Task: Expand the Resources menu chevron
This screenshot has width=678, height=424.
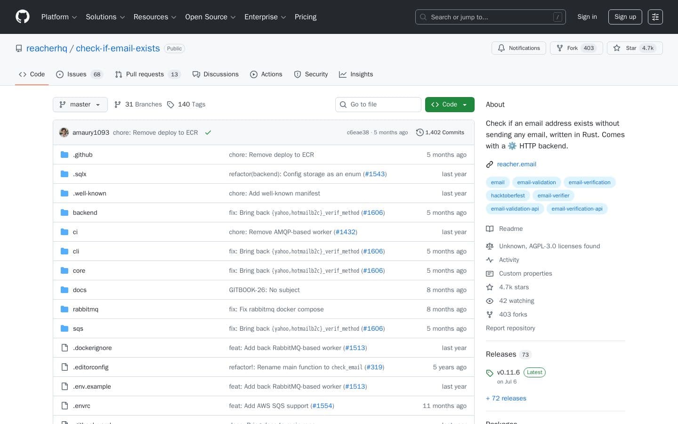Action: click(x=174, y=17)
